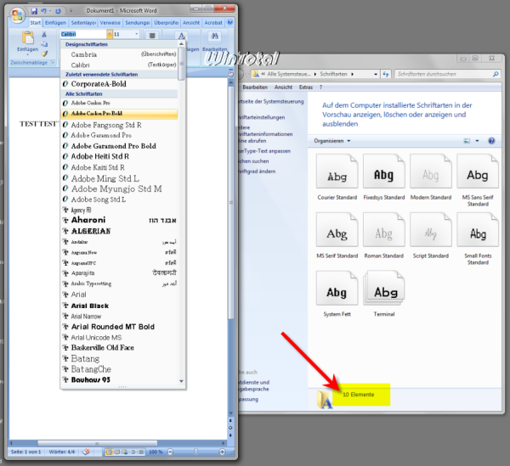Click the Calibri font name field
510x466 pixels.
point(83,34)
